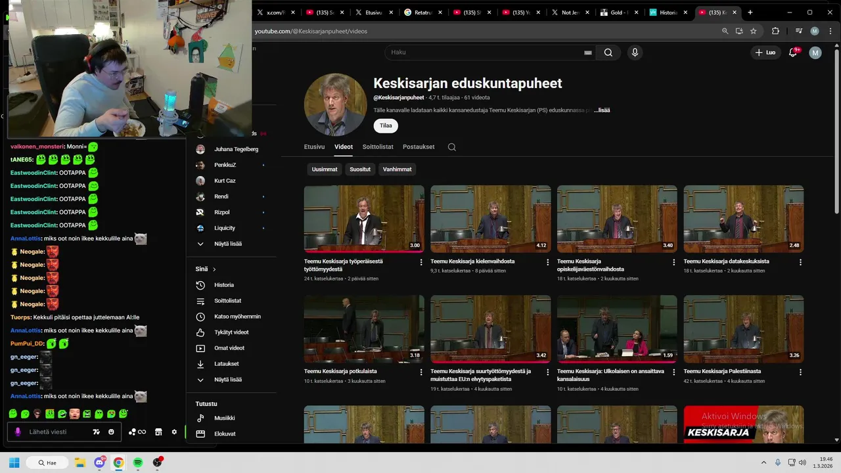The height and width of the screenshot is (473, 841).
Task: Play the työperäisestä työttömyydestä video thumbnail
Action: click(364, 219)
